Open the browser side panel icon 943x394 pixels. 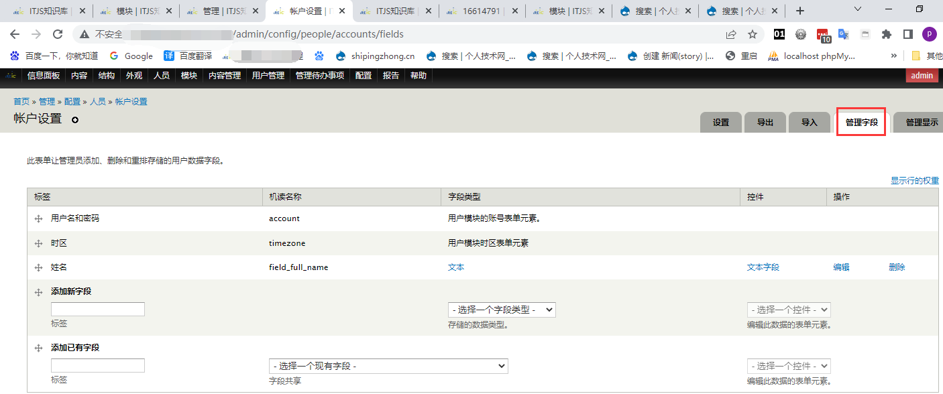pos(907,34)
